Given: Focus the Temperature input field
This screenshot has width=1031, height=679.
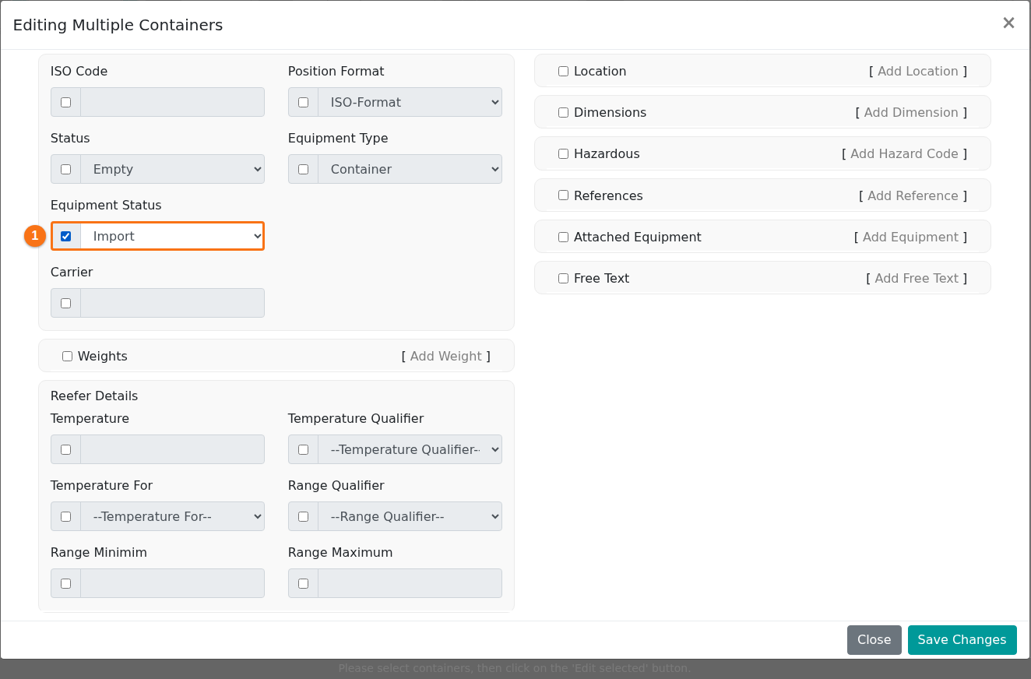Looking at the screenshot, I should click(172, 449).
